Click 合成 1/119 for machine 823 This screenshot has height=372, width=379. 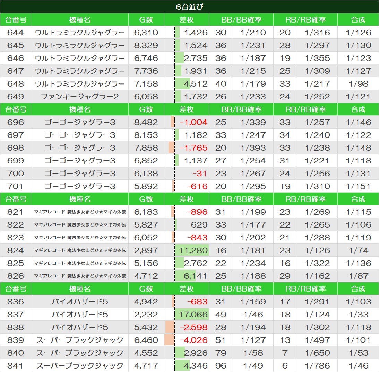coord(358,237)
